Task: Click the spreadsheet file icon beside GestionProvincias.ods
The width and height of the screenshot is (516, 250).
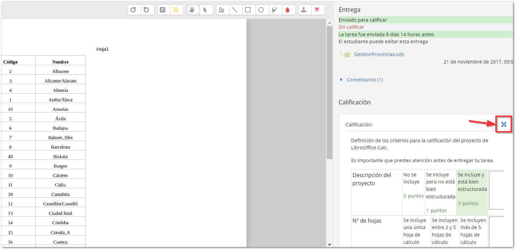Action: [x=347, y=55]
